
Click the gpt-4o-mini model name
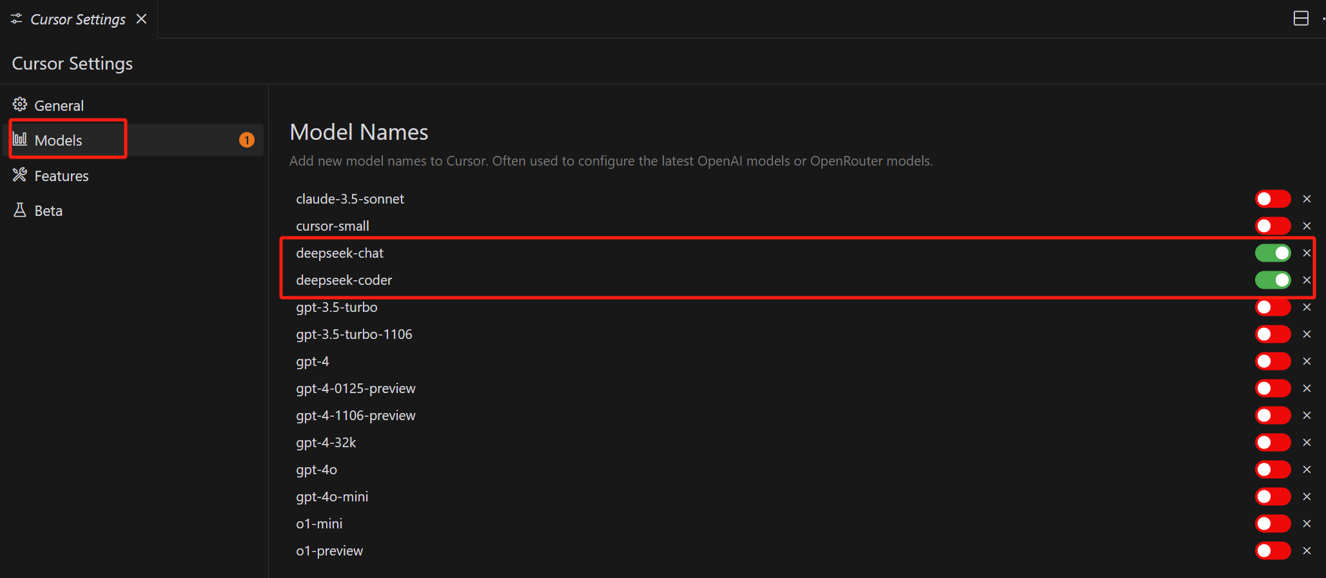[x=332, y=497]
